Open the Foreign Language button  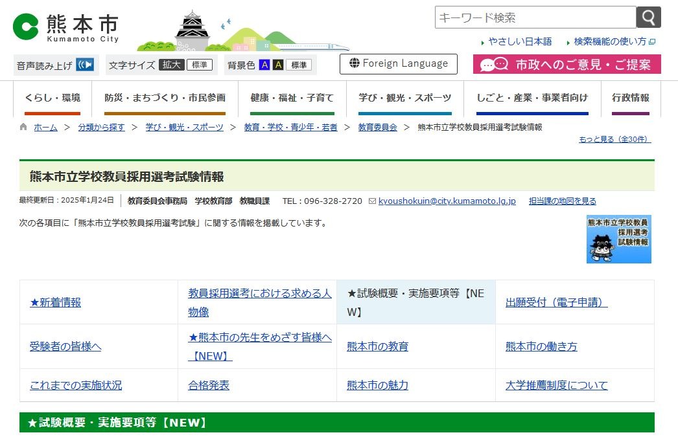[x=398, y=64]
